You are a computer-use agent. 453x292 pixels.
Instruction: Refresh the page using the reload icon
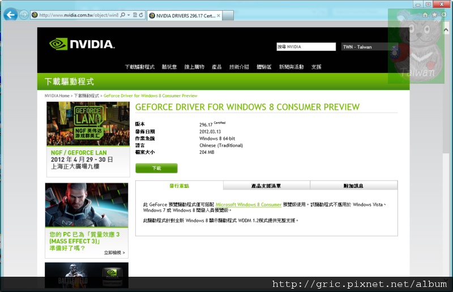coord(141,15)
